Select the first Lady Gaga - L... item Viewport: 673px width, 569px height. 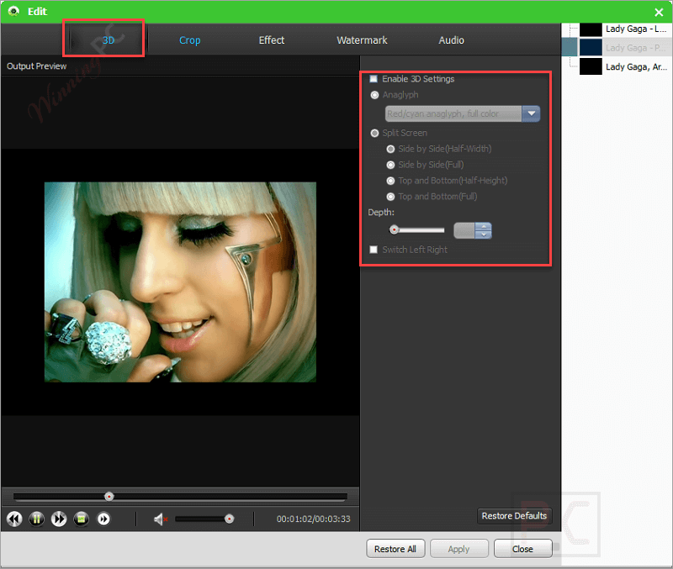(636, 29)
